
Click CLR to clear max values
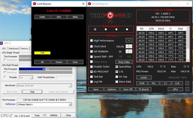click(x=177, y=83)
